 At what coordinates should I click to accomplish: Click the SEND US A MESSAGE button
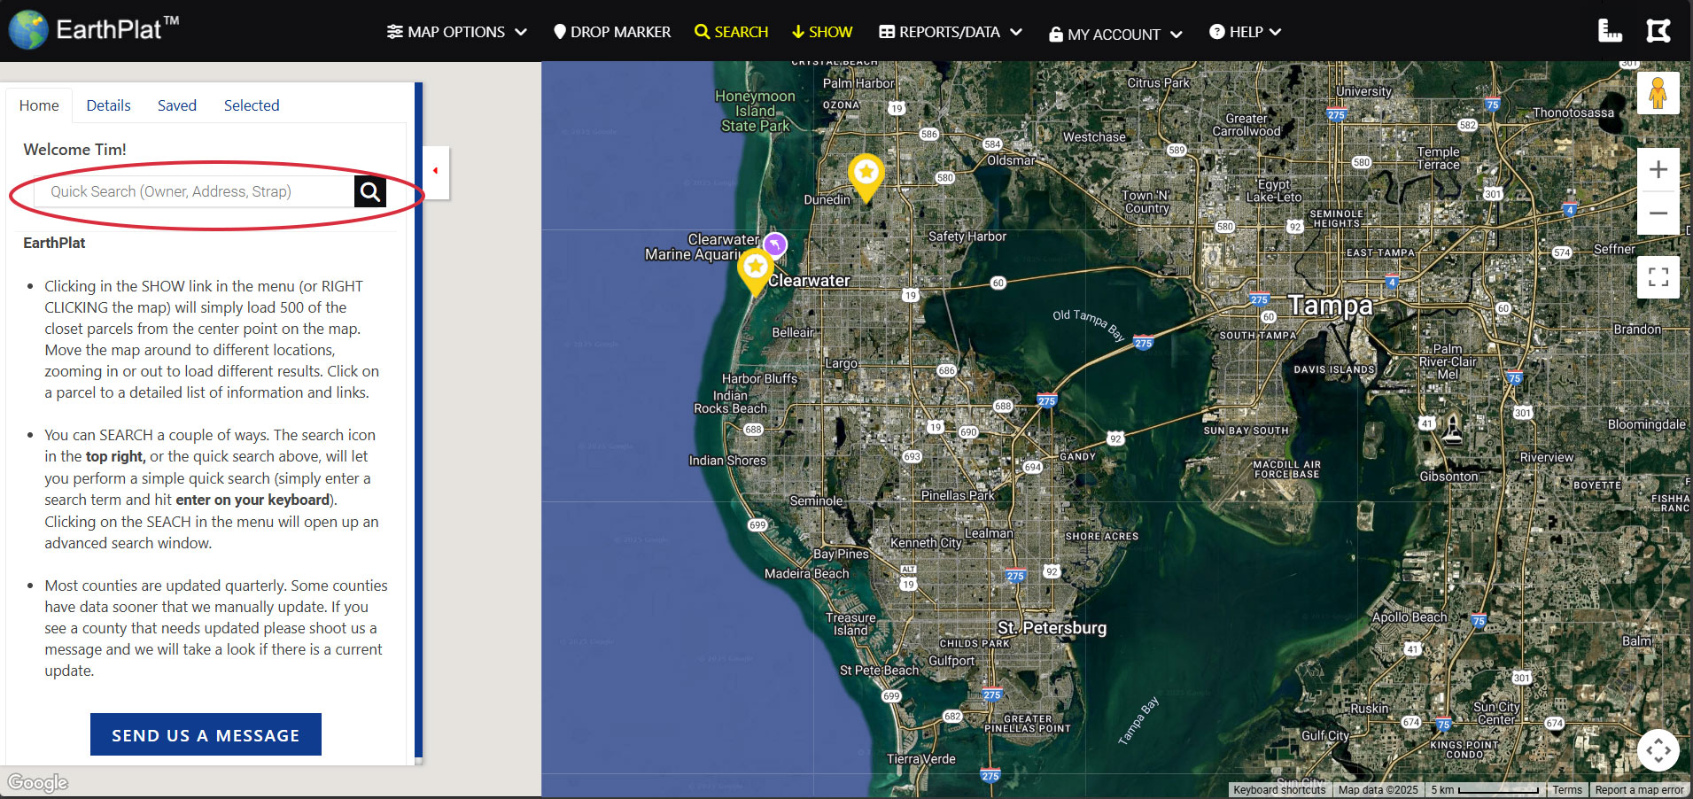click(x=206, y=734)
